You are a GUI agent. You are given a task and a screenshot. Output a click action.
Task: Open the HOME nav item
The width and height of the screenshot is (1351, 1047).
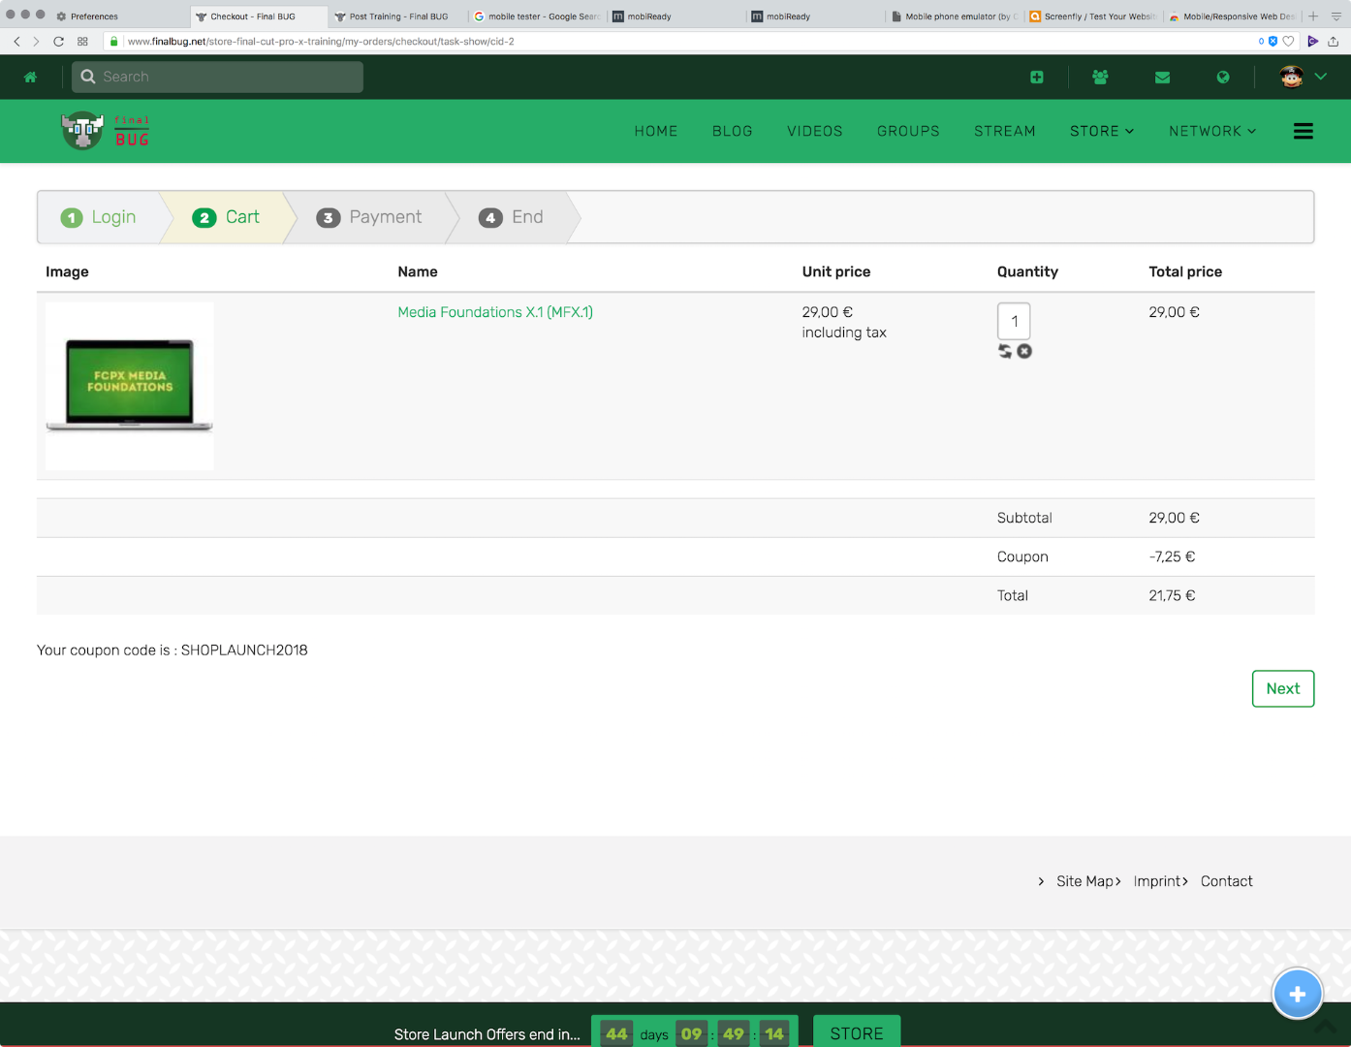pos(656,131)
